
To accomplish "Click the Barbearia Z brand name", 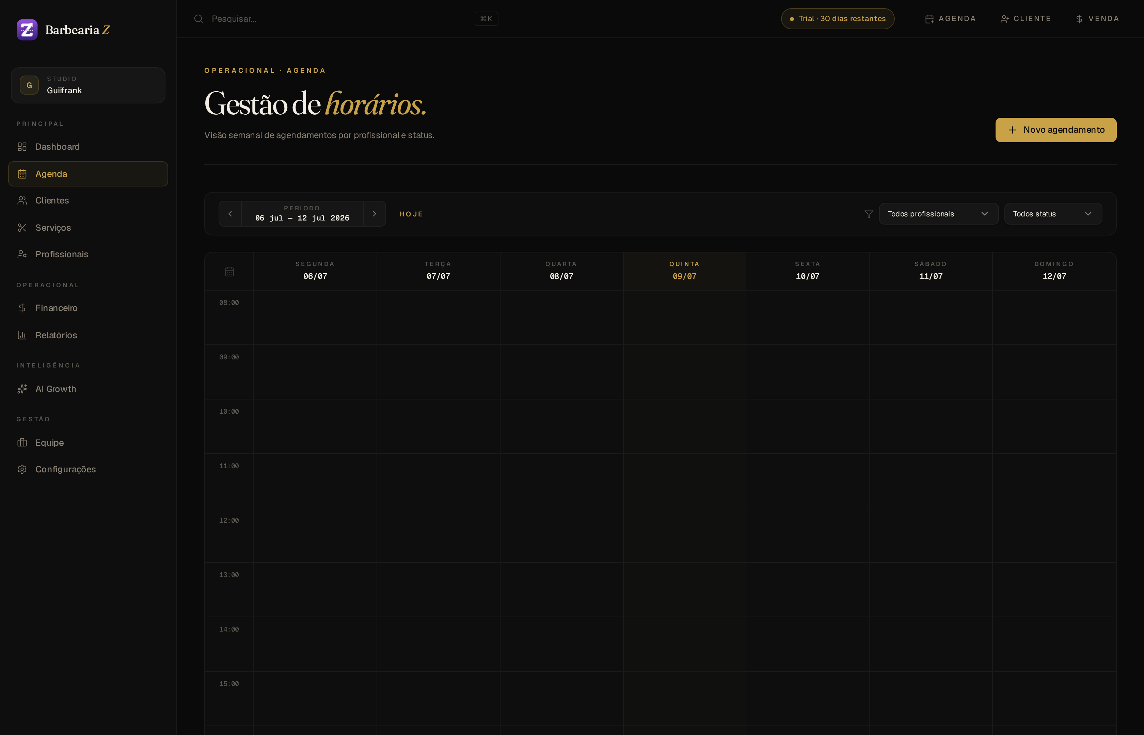I will (77, 30).
